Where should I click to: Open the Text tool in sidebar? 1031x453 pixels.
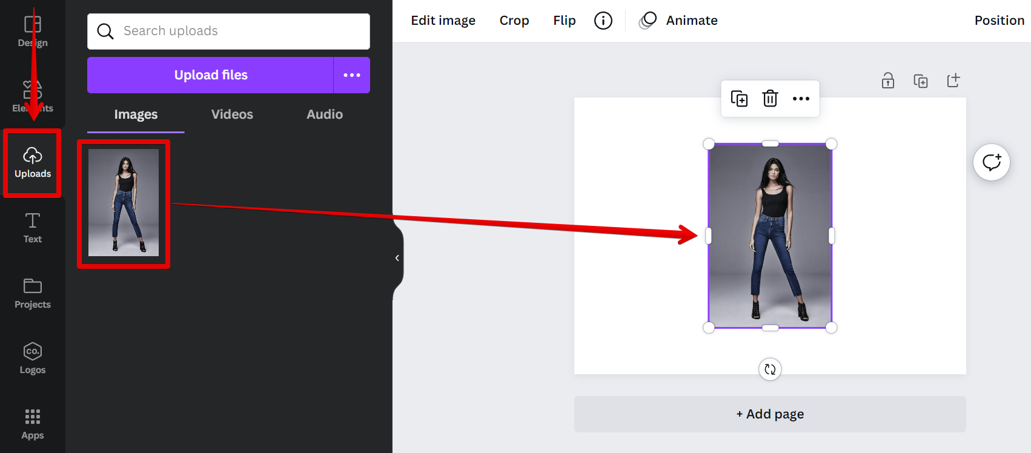(33, 228)
